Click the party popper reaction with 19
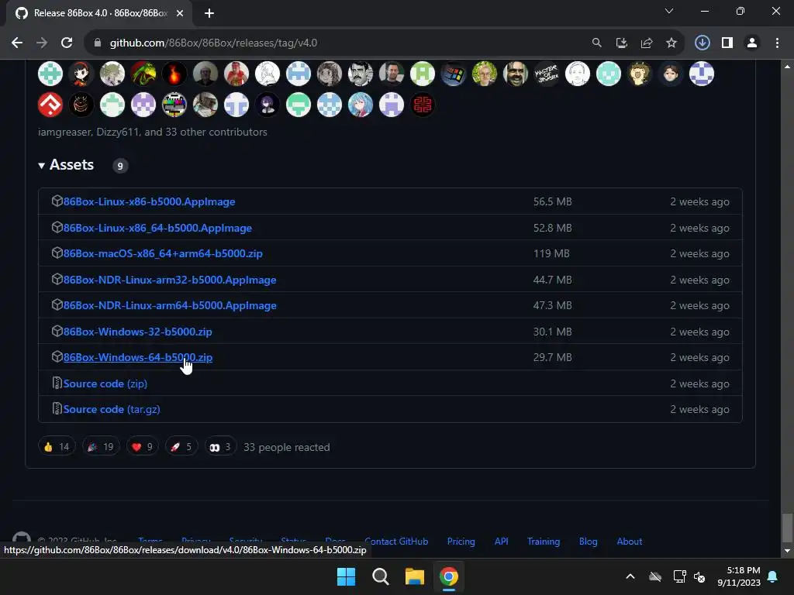 (x=101, y=446)
